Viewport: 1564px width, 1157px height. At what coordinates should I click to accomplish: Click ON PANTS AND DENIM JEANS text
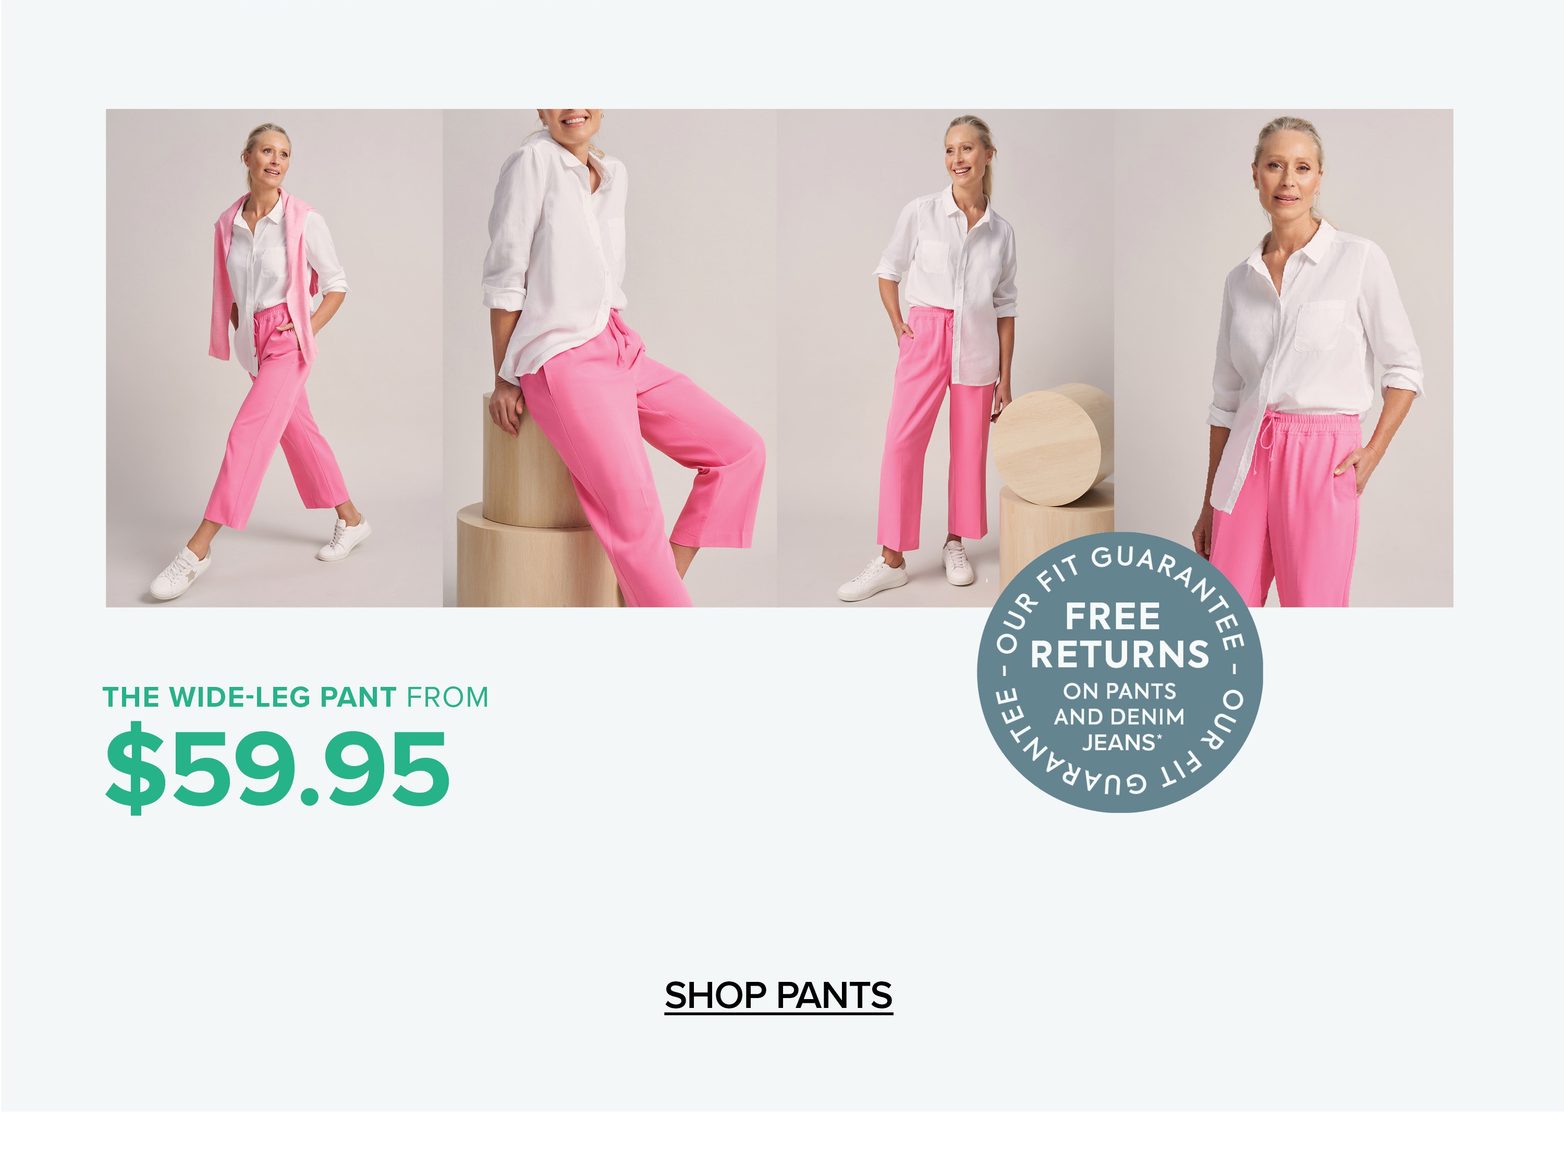click(1119, 717)
